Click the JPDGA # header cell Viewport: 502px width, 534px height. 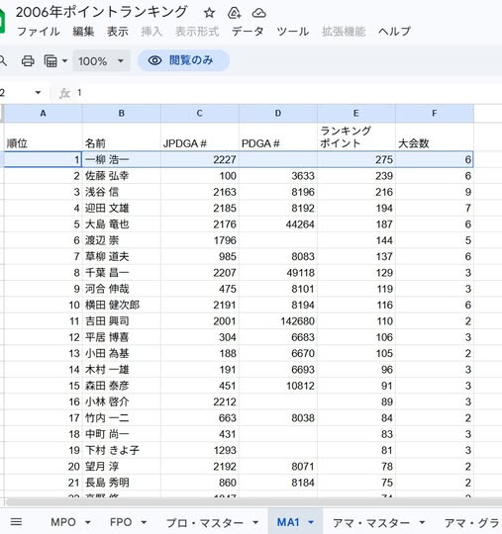pos(200,136)
